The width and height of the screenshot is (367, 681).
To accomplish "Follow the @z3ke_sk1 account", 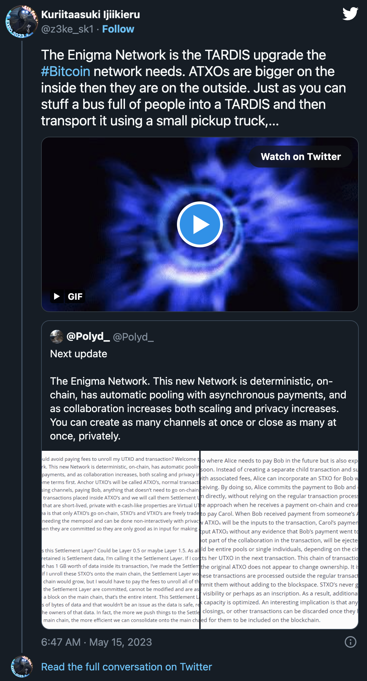I will pyautogui.click(x=118, y=29).
